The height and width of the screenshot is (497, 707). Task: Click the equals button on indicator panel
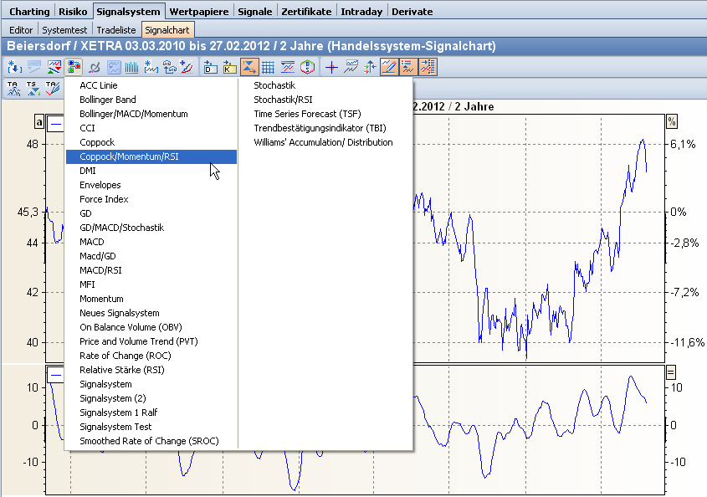pyautogui.click(x=671, y=373)
